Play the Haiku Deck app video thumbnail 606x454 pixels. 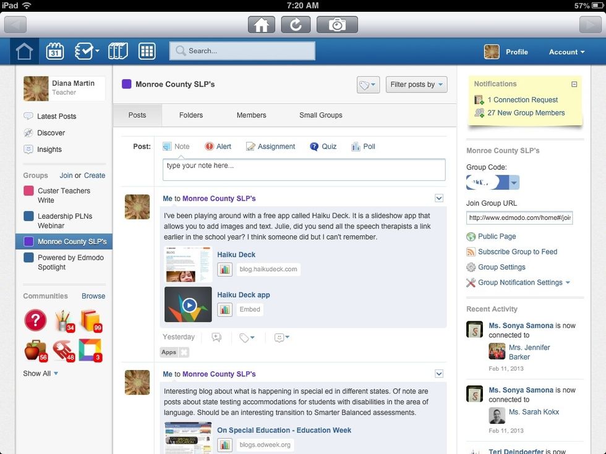coord(188,304)
